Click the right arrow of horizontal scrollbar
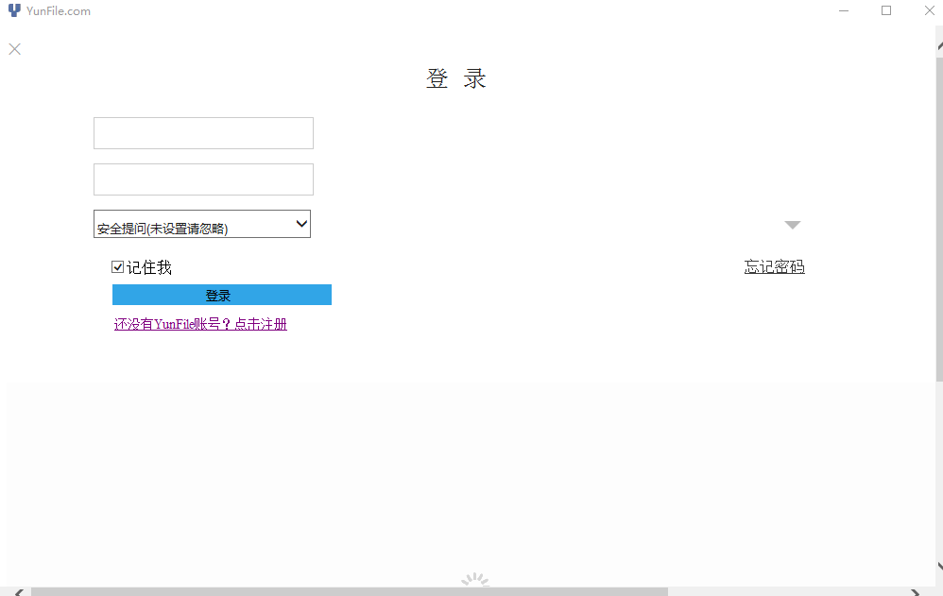 coord(916,592)
